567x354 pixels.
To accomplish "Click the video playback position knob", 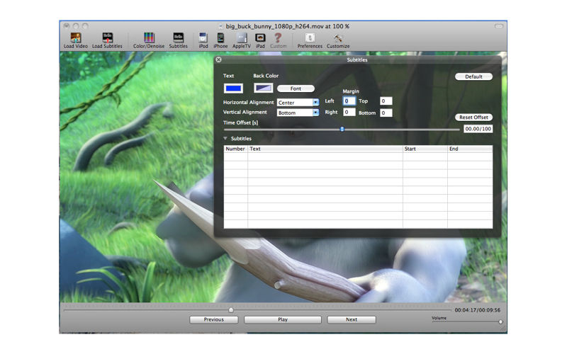I will (231, 310).
